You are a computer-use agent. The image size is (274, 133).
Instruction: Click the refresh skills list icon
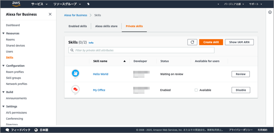point(192,42)
